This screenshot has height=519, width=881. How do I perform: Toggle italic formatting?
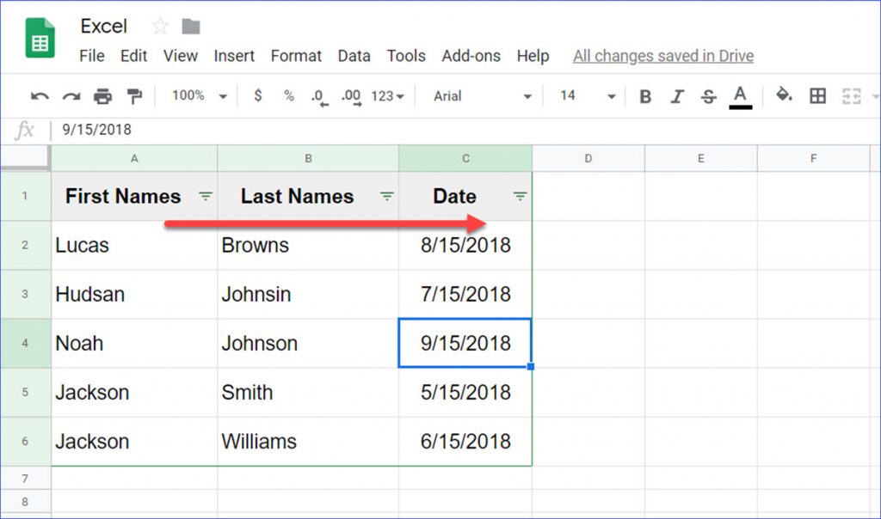click(x=677, y=96)
